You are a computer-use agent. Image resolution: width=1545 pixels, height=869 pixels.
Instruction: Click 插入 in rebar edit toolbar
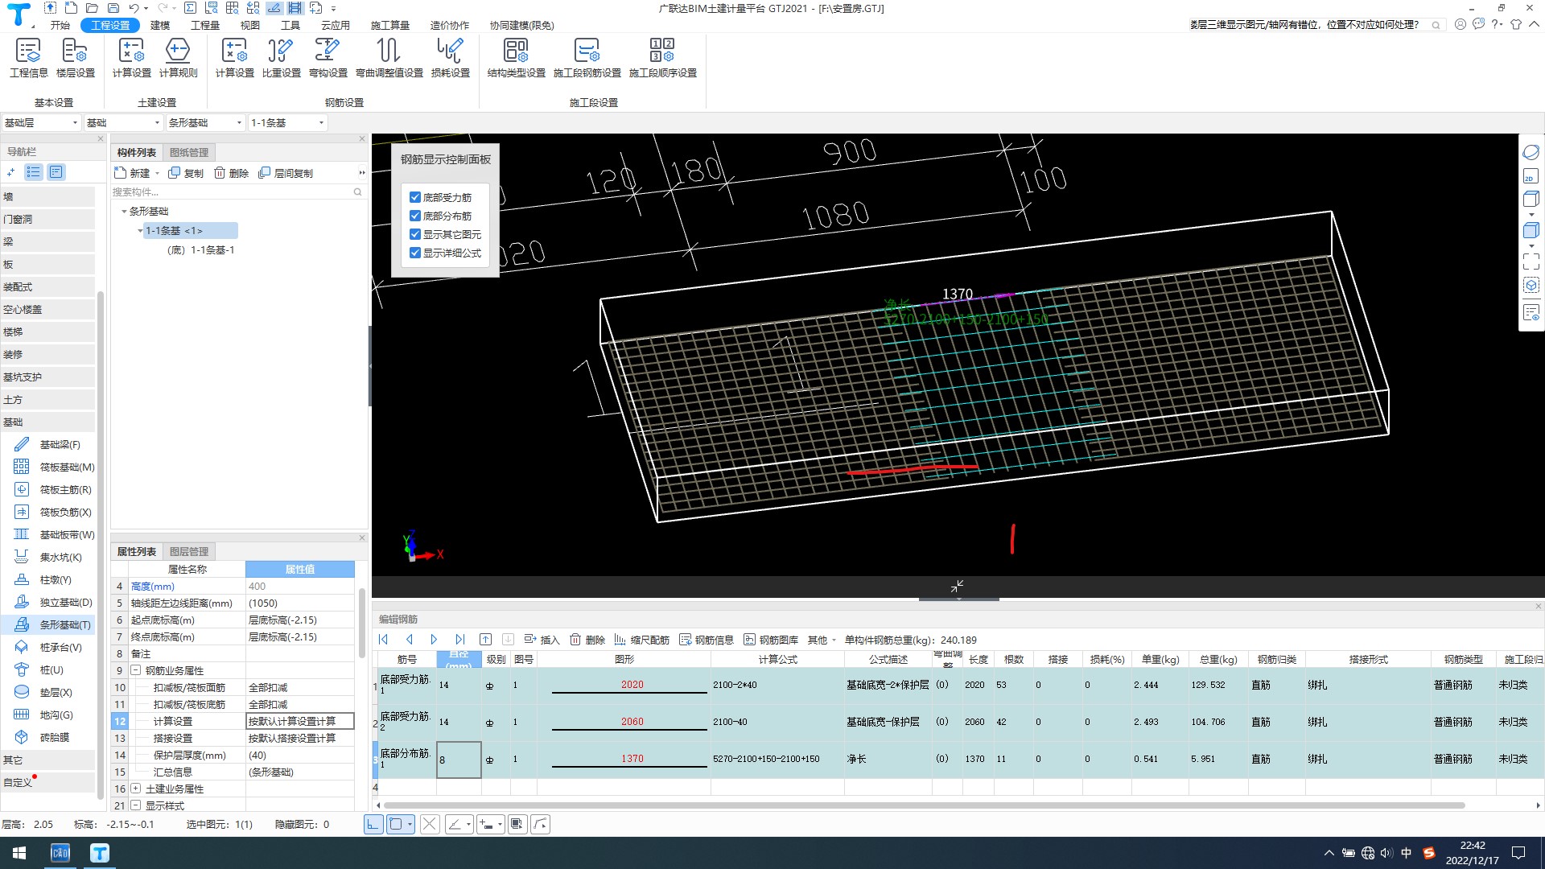pyautogui.click(x=542, y=640)
